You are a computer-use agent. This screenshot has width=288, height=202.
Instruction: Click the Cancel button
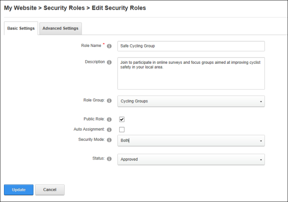pyautogui.click(x=50, y=190)
